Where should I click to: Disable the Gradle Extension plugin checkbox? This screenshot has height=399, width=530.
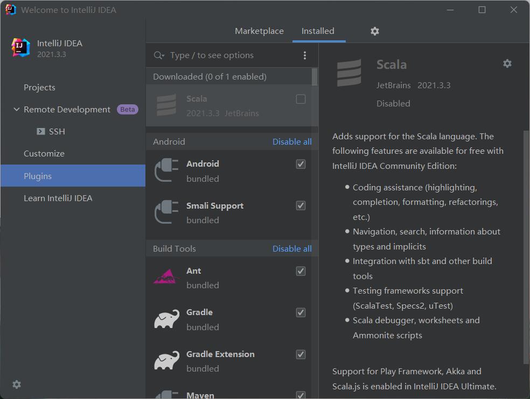click(x=301, y=354)
